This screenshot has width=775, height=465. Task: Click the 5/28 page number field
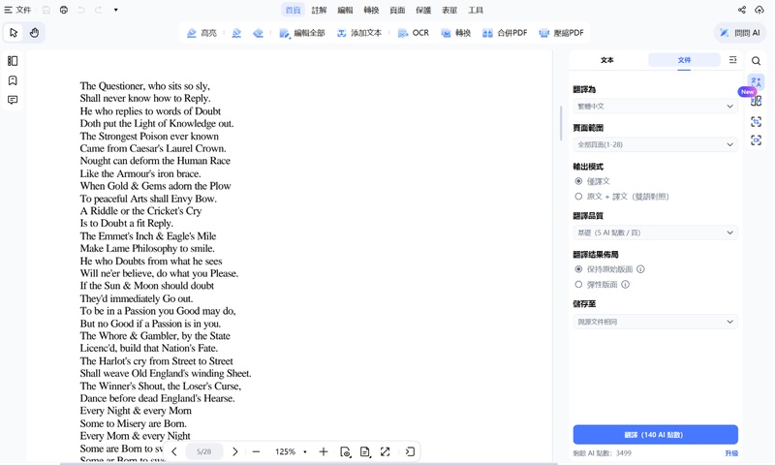click(204, 451)
